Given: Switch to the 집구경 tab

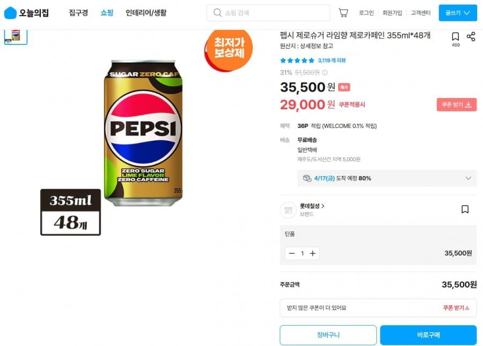Looking at the screenshot, I should (78, 12).
